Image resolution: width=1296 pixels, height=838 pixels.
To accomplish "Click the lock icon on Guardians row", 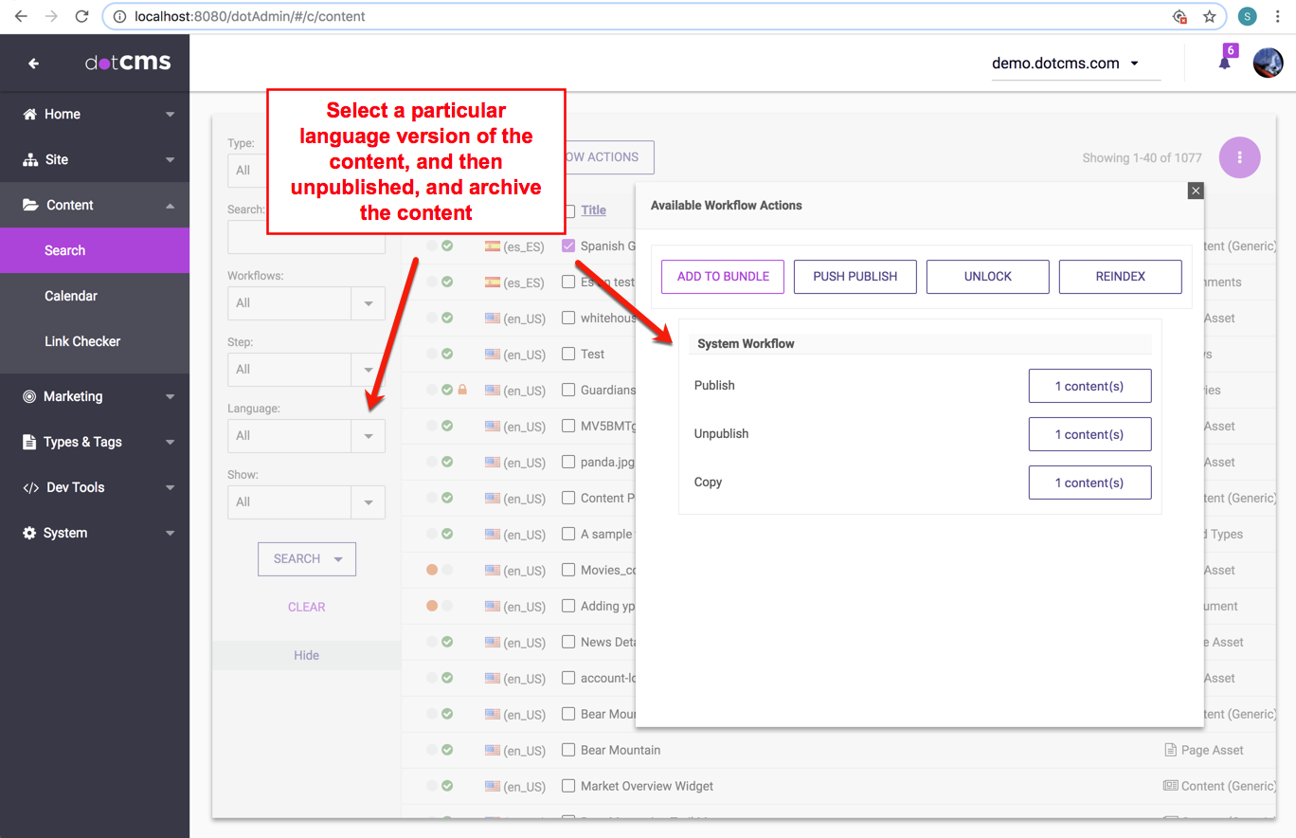I will click(462, 390).
